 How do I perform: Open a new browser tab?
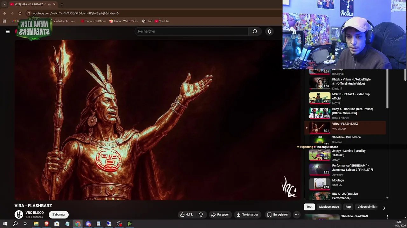pyautogui.click(x=62, y=4)
